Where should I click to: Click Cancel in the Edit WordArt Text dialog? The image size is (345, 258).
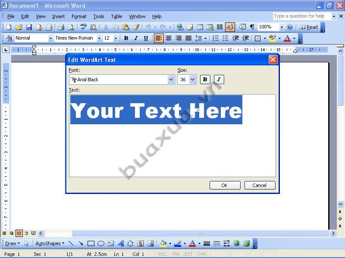click(x=260, y=185)
